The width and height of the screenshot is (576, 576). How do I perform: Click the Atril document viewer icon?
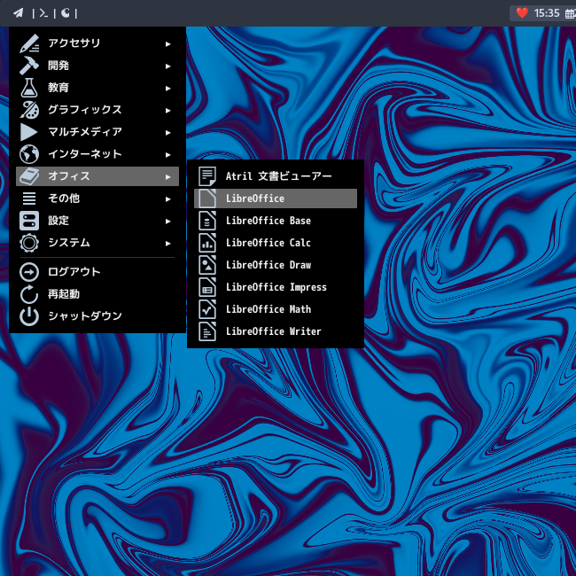coord(207,176)
